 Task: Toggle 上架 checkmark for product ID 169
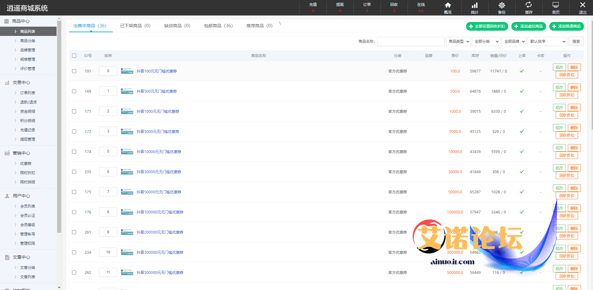tap(522, 91)
